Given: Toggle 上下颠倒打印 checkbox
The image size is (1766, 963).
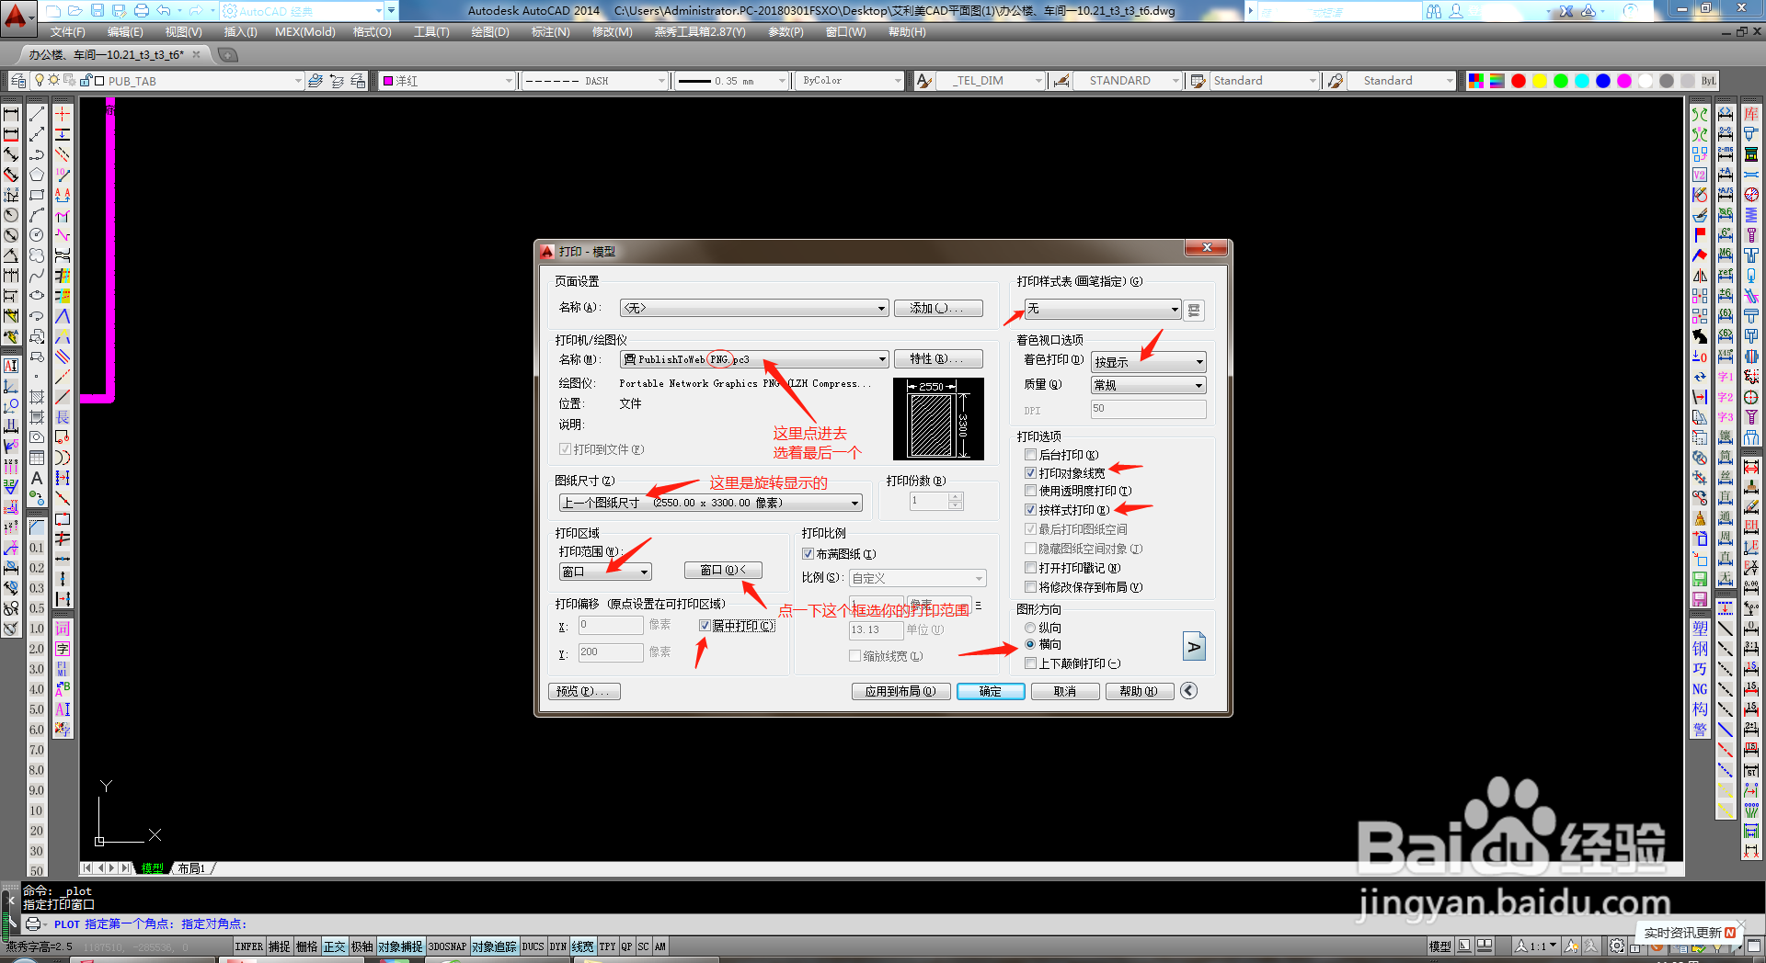Looking at the screenshot, I should pyautogui.click(x=1030, y=663).
